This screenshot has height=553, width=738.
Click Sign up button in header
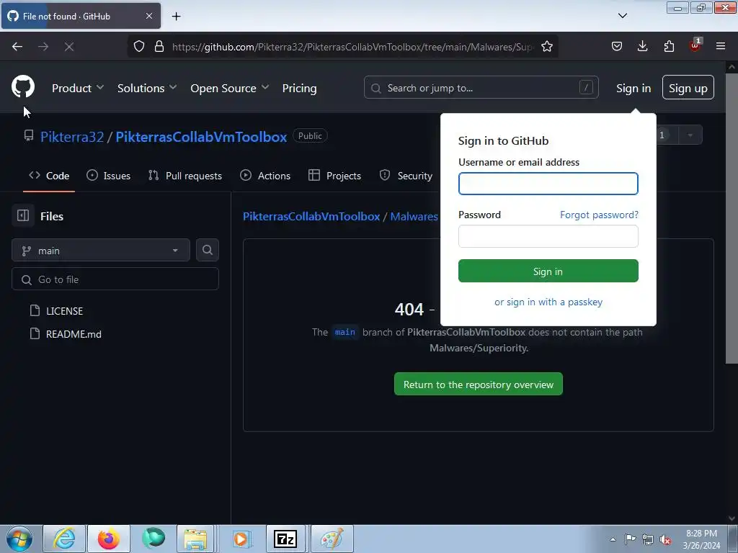click(x=688, y=88)
